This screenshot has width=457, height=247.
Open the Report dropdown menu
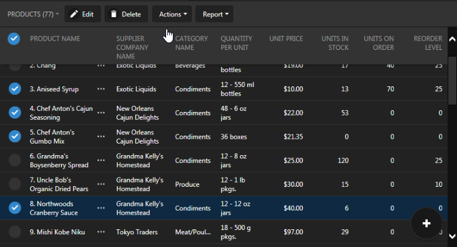tap(215, 14)
